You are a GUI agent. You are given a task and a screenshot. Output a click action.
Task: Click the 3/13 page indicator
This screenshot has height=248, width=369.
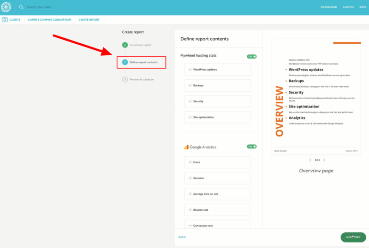click(317, 160)
